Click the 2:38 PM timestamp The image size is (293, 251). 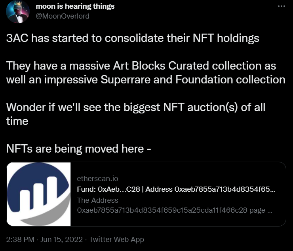coord(20,240)
